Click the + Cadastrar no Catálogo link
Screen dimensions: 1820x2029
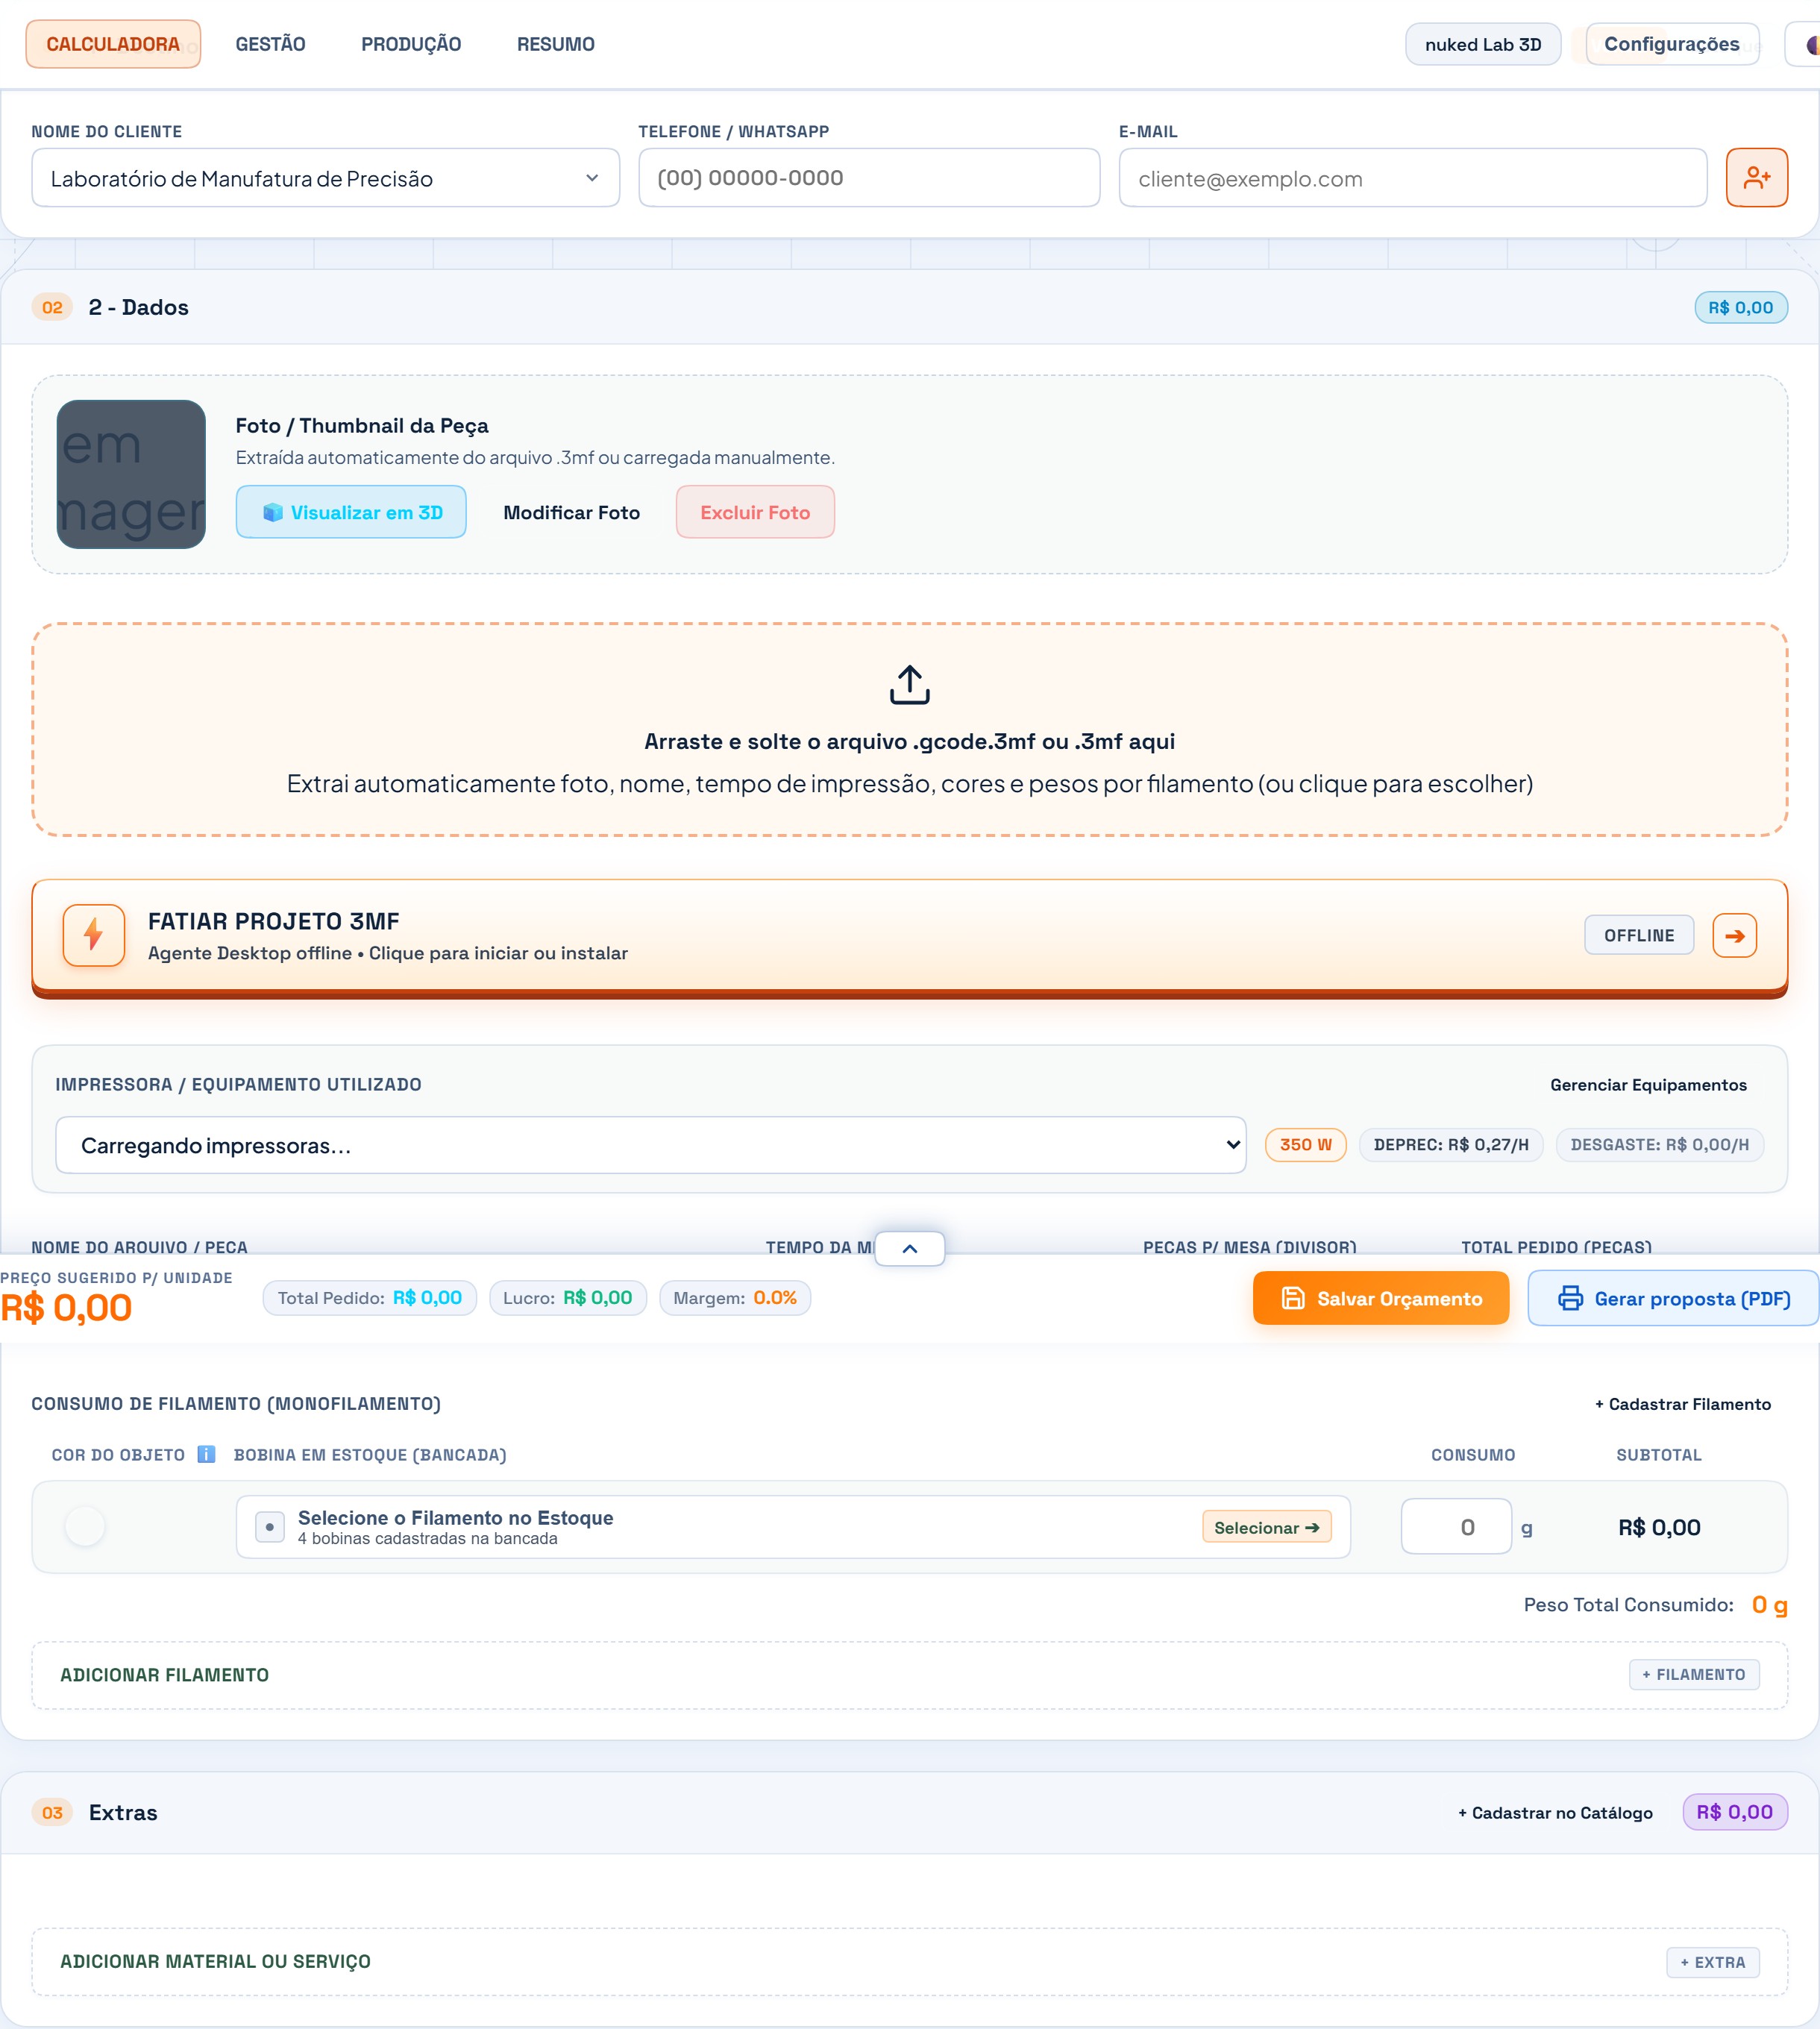click(x=1555, y=1813)
